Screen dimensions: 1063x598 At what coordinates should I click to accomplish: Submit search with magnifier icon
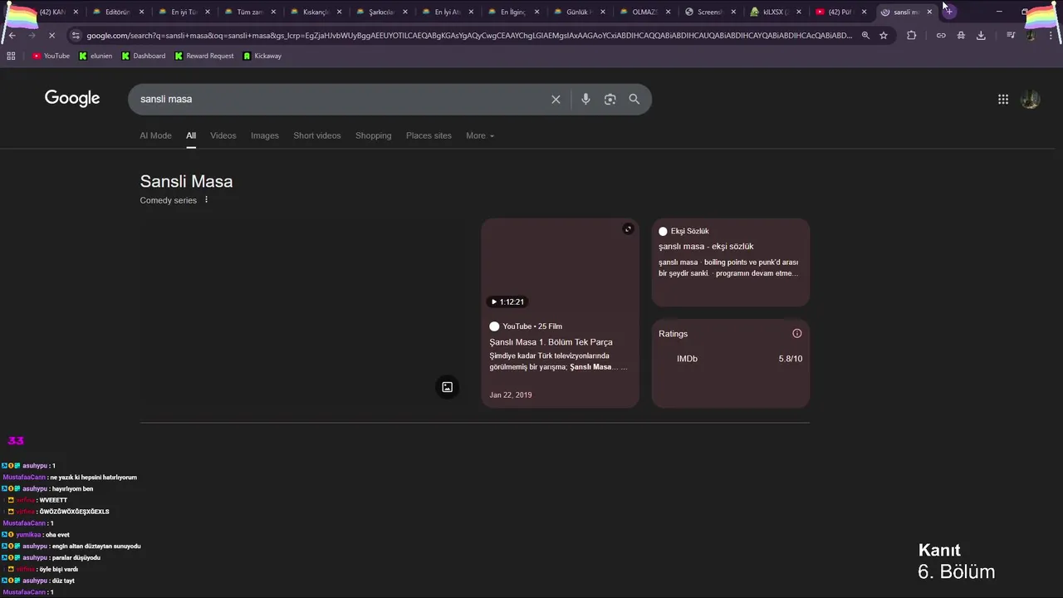634,99
